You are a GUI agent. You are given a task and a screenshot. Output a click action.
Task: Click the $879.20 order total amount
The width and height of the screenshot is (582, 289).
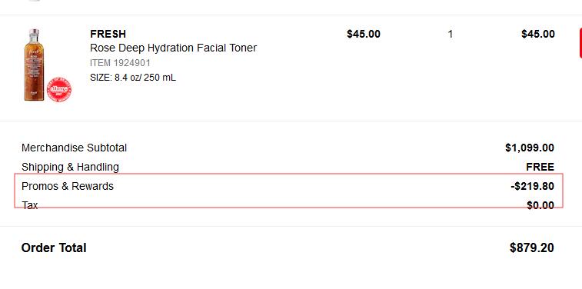coord(532,247)
